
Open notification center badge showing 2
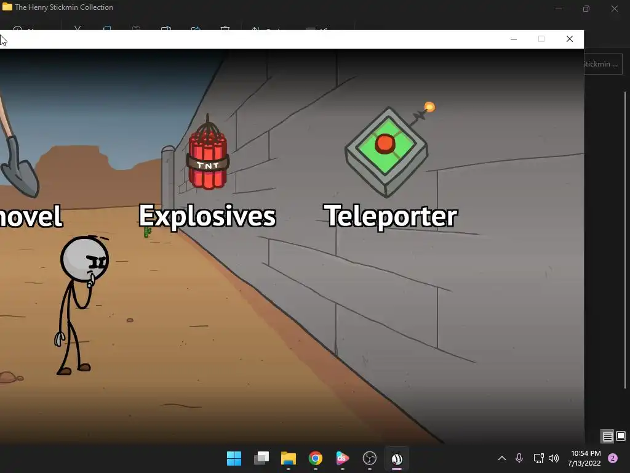pyautogui.click(x=613, y=458)
